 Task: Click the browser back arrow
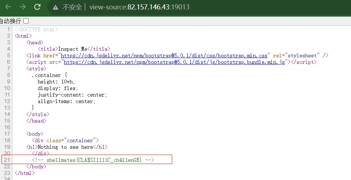tap(8, 7)
